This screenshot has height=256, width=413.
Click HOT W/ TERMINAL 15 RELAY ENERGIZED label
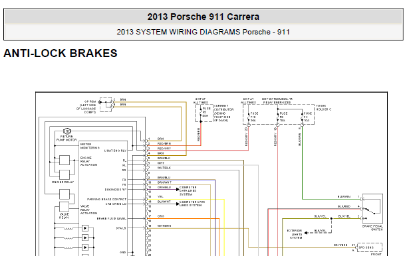click(277, 101)
